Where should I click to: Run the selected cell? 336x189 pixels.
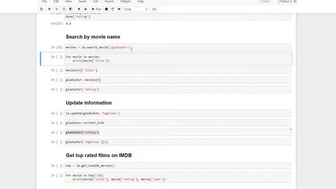pyautogui.click(x=97, y=9)
